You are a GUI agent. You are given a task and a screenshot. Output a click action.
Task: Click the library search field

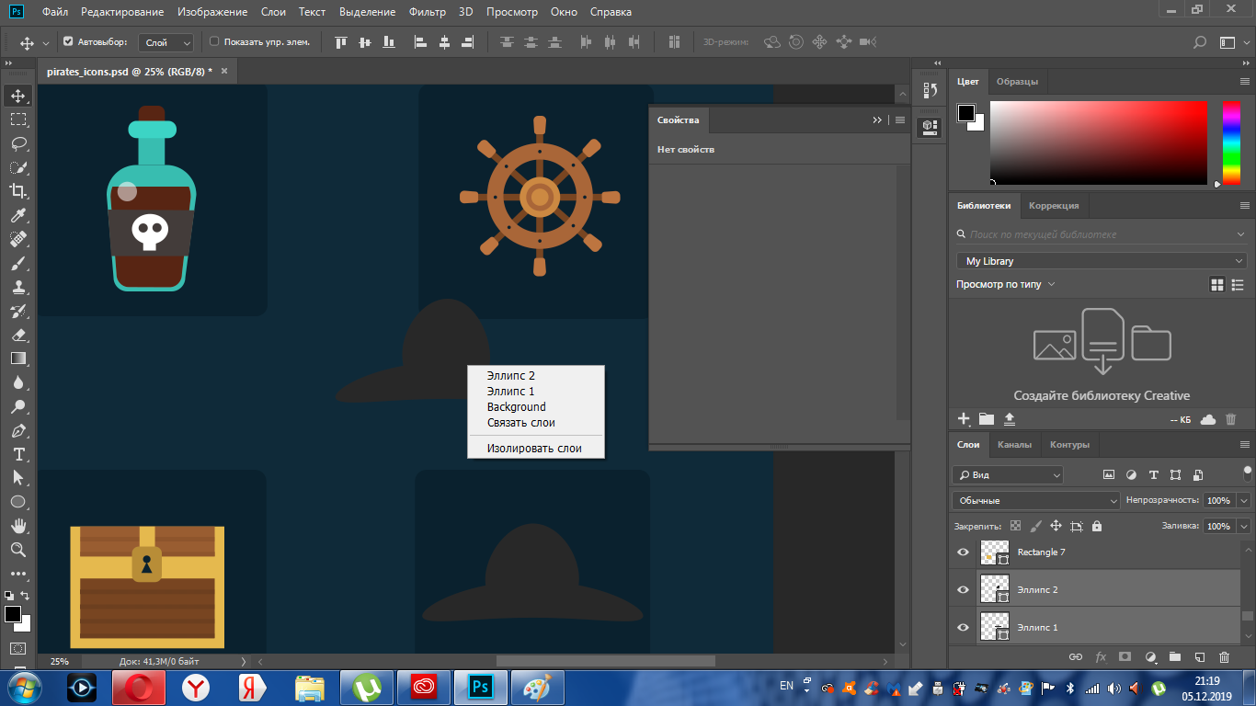pyautogui.click(x=1102, y=234)
